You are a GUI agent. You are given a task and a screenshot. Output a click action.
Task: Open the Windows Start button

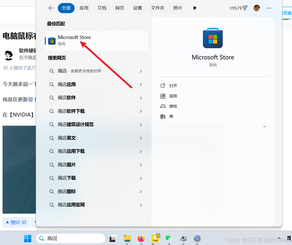pyautogui.click(x=27, y=238)
